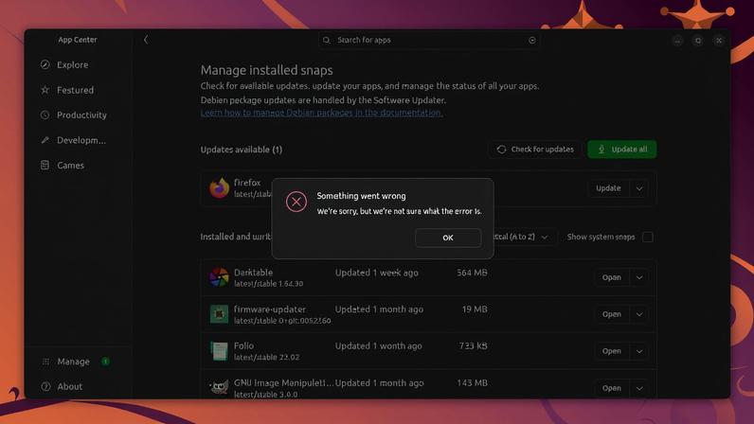
Task: Click Updated 1 week ago text
Action: (376, 272)
